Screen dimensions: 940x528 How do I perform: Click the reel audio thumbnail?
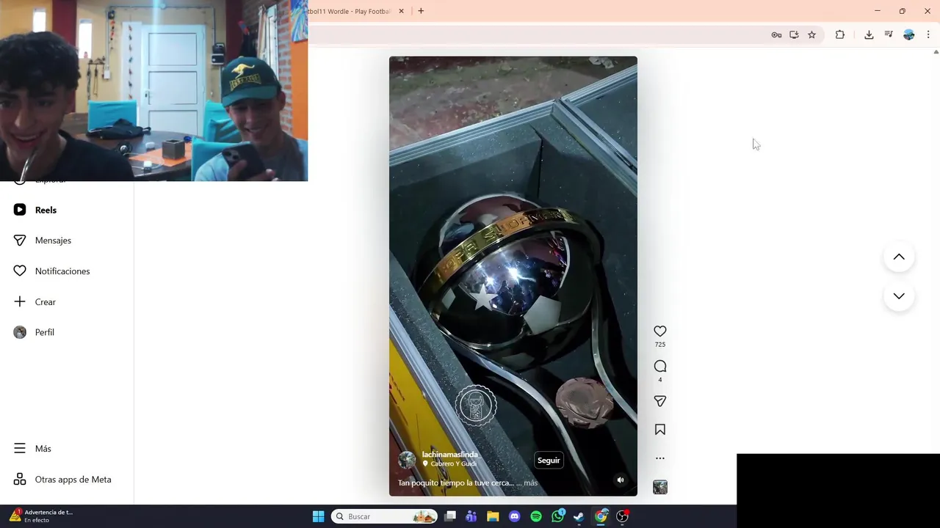pyautogui.click(x=660, y=487)
